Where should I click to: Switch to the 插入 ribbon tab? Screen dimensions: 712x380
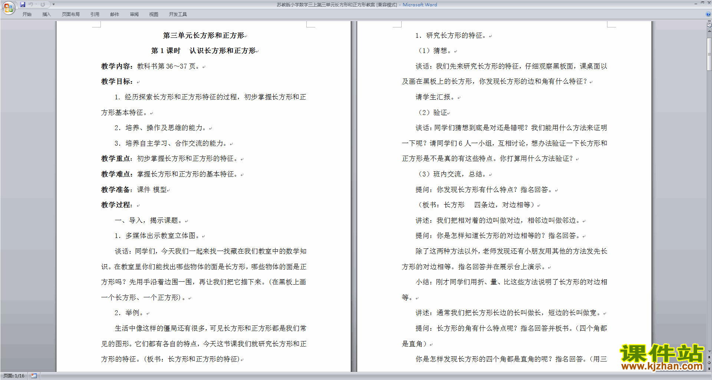(46, 14)
